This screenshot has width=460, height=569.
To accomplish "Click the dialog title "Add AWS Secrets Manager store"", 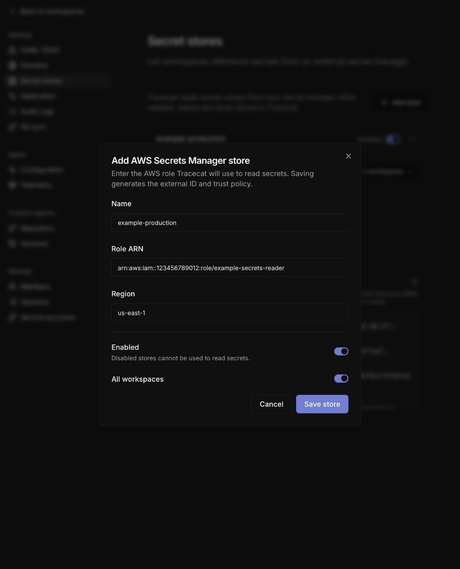I will coord(181,161).
